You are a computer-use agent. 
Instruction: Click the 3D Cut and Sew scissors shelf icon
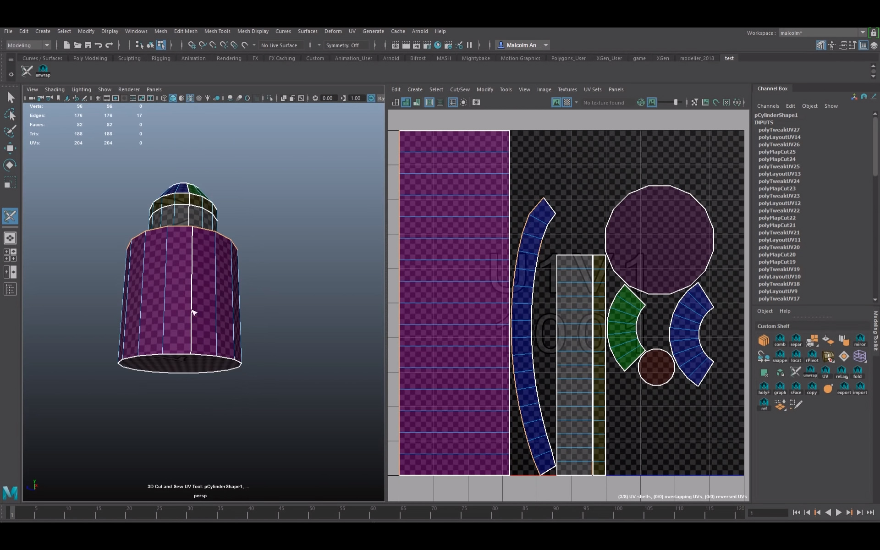27,71
